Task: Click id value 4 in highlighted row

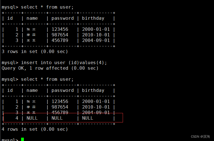Action: 17,118
